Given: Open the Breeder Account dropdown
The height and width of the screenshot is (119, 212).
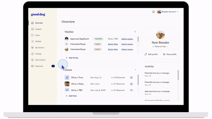Looking at the screenshot, I should [x=167, y=12].
